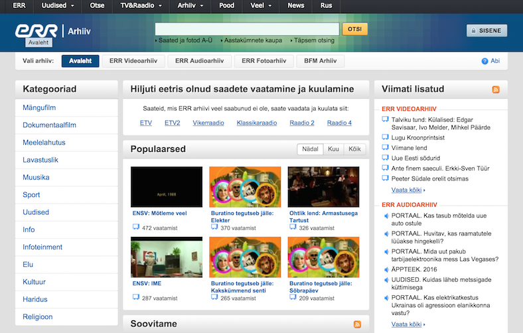The width and height of the screenshot is (523, 333).
Task: Open the Kultuur category
Action: [34, 282]
